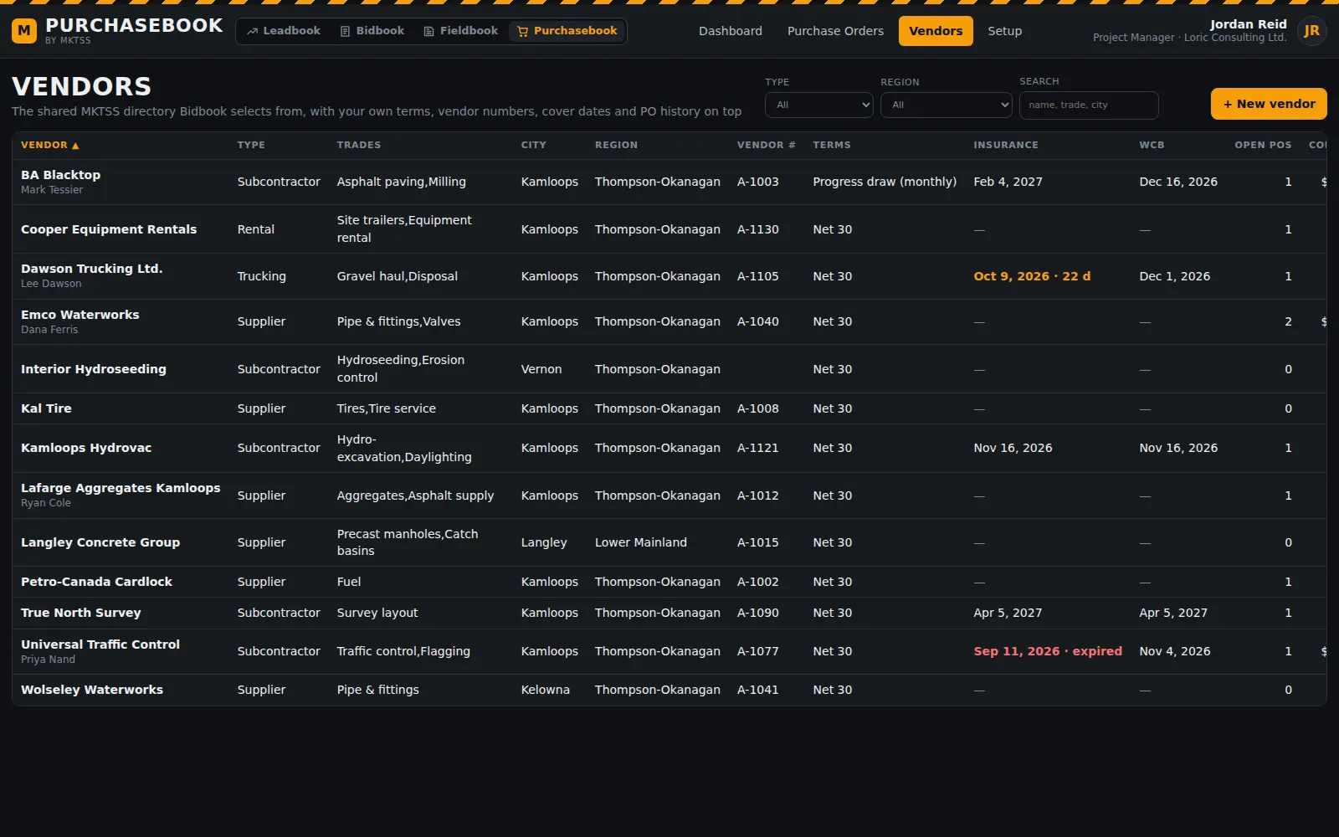This screenshot has width=1339, height=837.
Task: Sort by the Vendor # column header
Action: [x=766, y=145]
